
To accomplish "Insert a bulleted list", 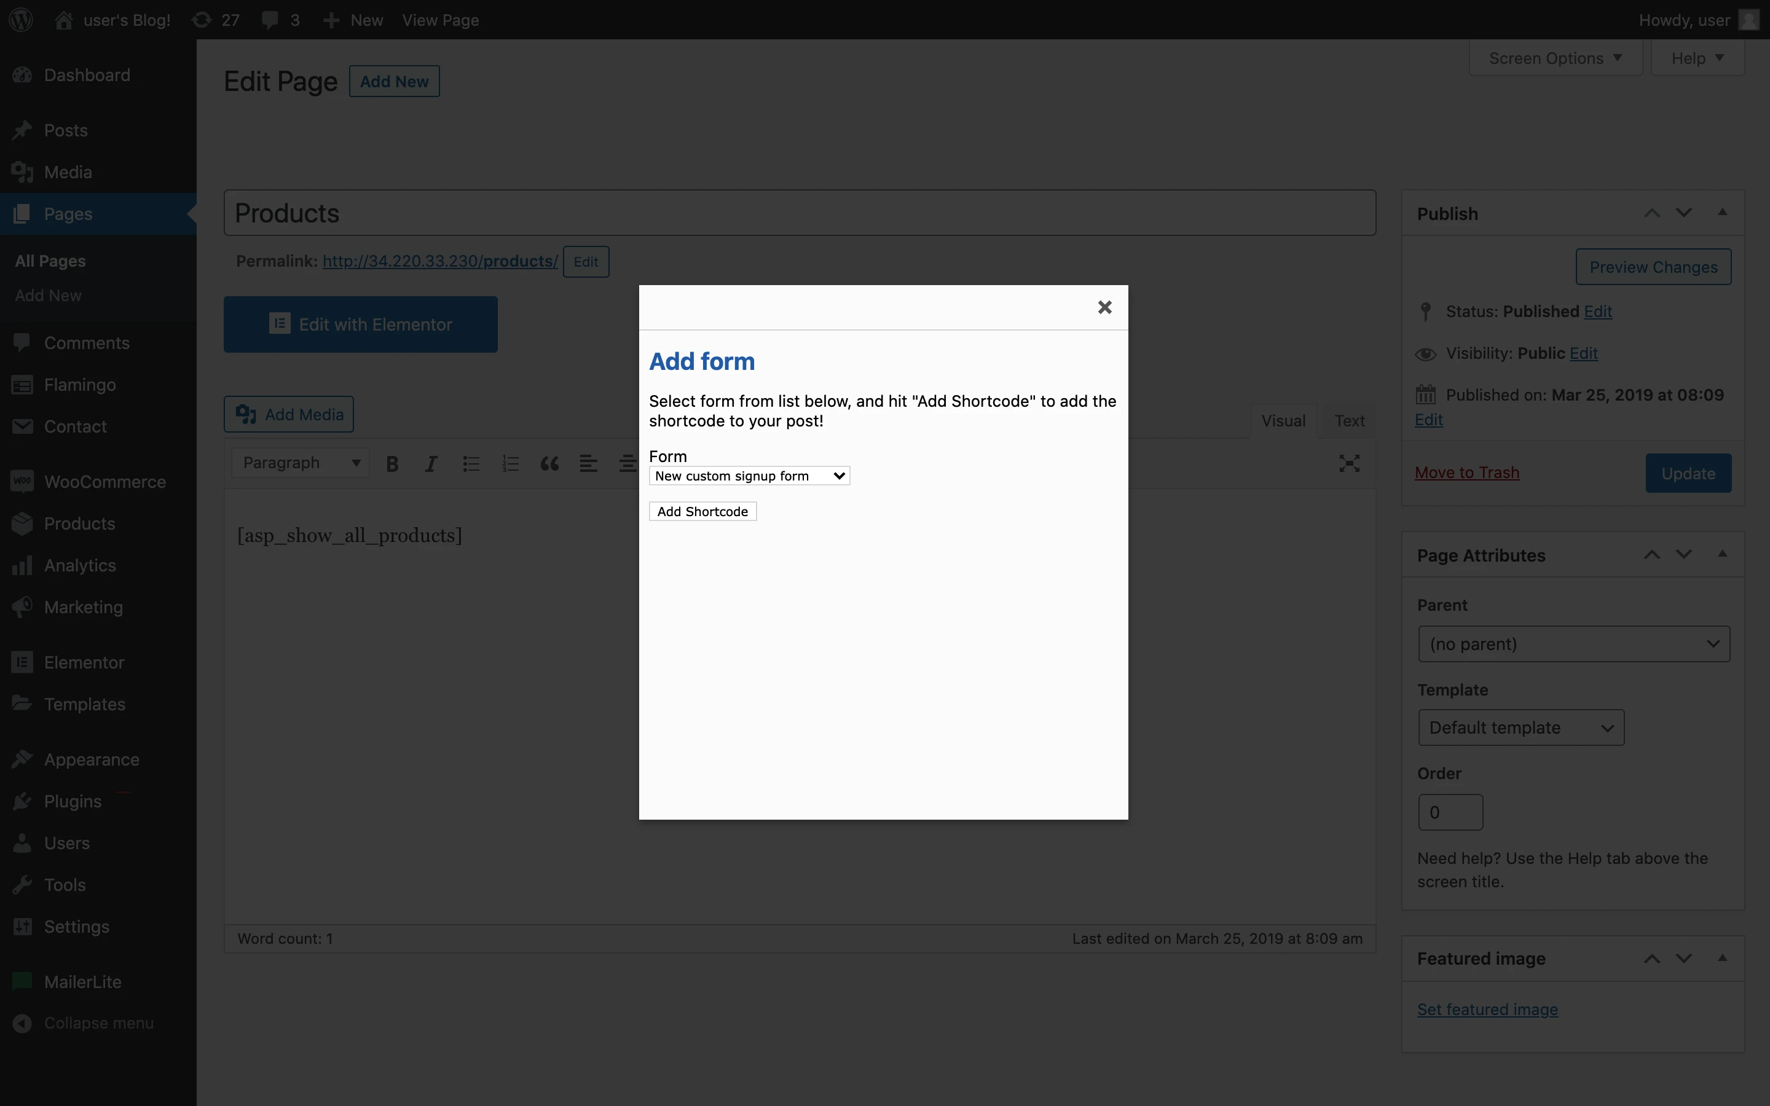I will [471, 463].
